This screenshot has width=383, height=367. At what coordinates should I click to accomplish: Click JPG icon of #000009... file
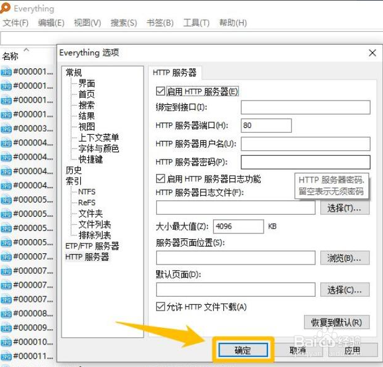[6, 328]
